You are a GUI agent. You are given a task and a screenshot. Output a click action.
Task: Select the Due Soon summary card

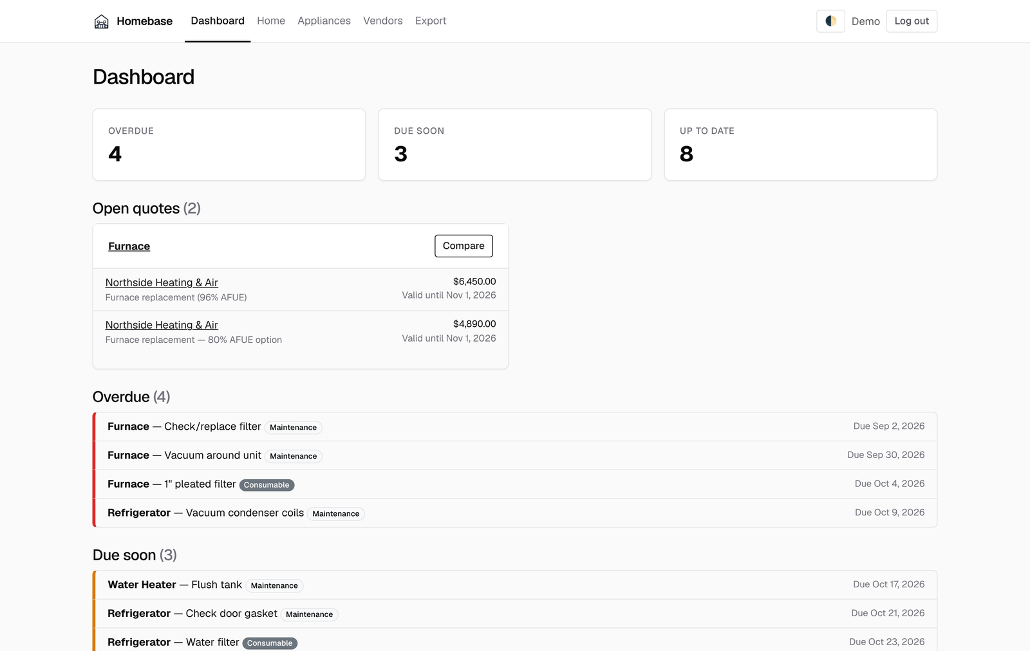click(x=515, y=145)
